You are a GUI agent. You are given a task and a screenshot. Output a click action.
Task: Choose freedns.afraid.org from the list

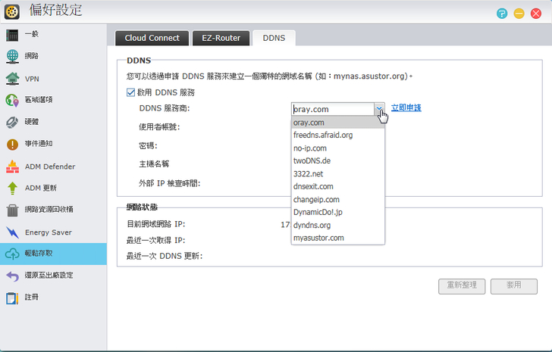338,136
